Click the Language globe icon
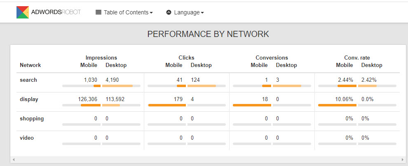This screenshot has width=408, height=166. point(169,12)
